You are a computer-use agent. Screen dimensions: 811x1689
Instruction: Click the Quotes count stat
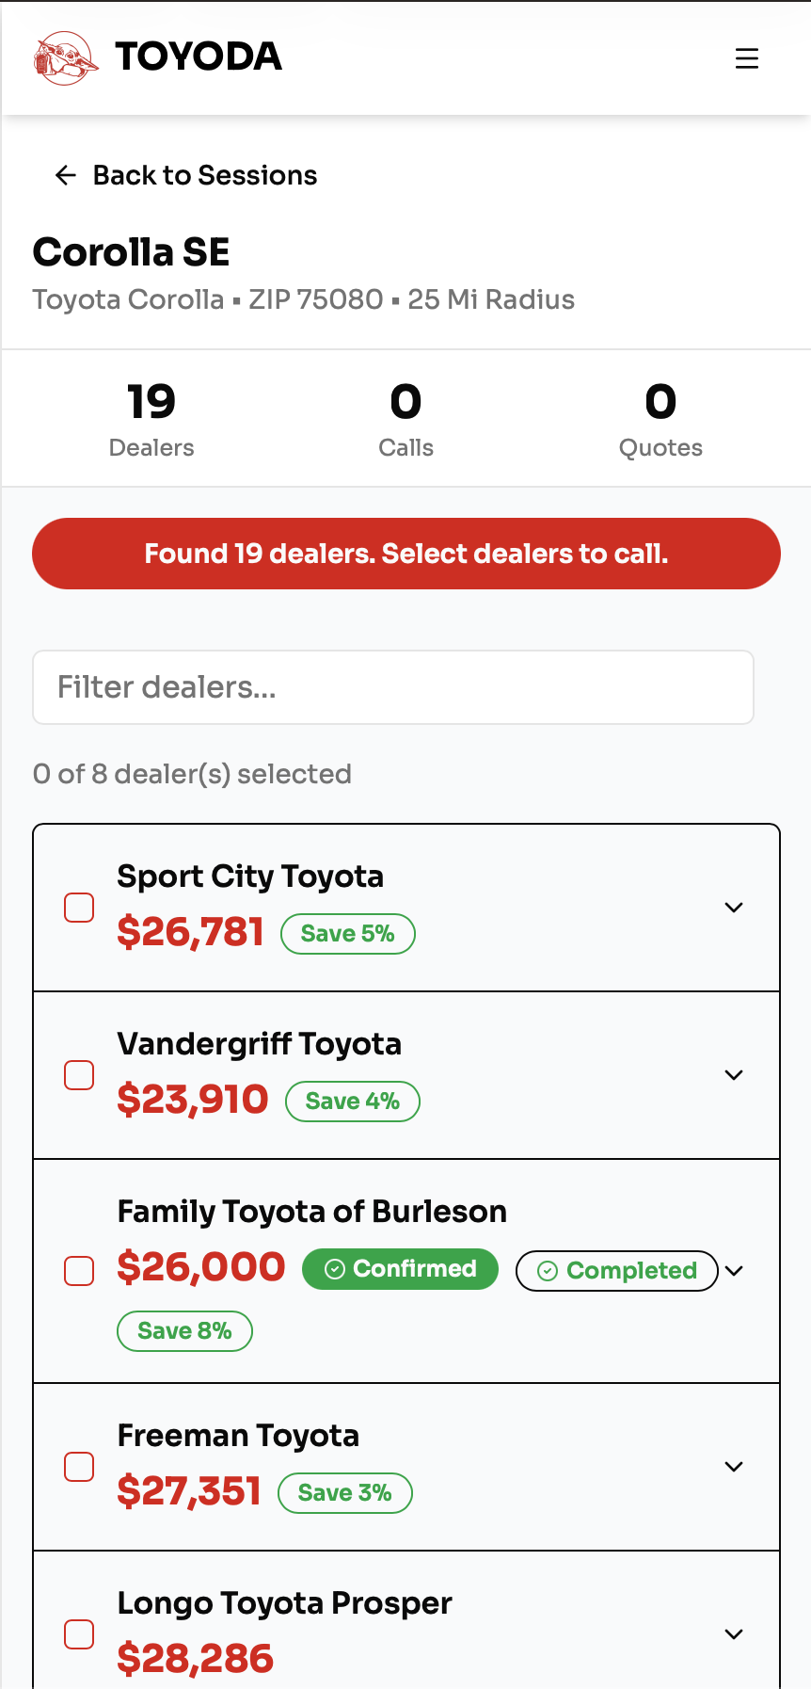(x=660, y=420)
